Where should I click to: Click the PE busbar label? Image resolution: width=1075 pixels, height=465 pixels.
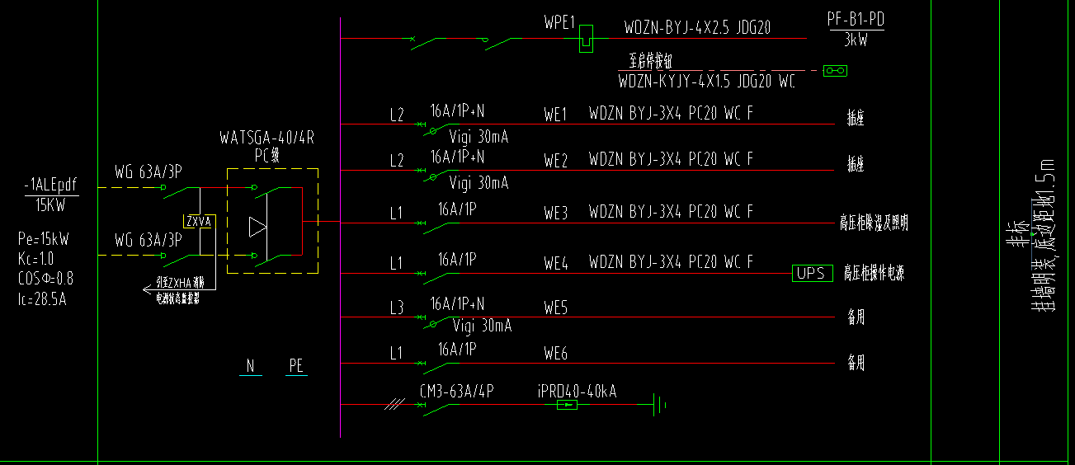pos(296,366)
